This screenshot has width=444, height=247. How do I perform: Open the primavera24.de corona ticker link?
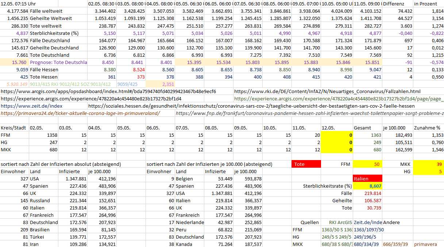(80, 113)
